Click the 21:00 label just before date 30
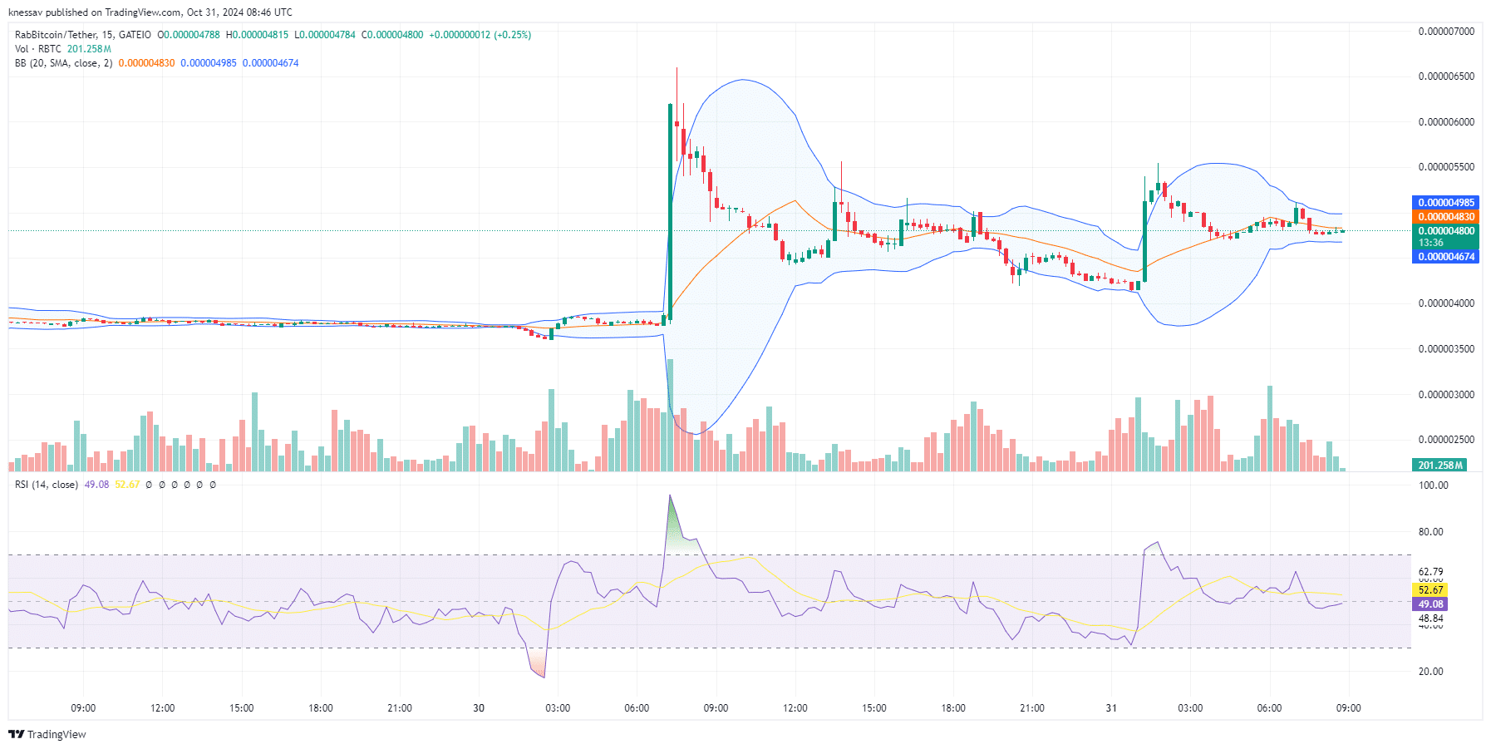The width and height of the screenshot is (1491, 749). click(x=400, y=708)
